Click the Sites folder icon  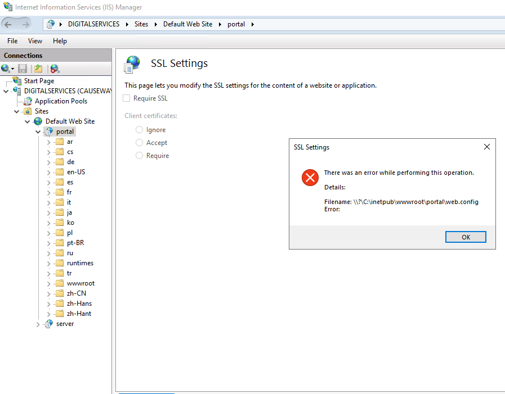point(28,111)
